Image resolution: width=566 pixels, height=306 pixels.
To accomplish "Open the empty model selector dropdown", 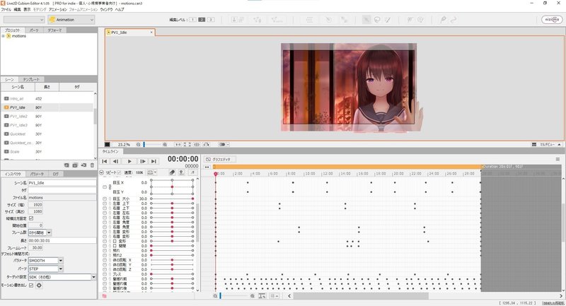I will (x=24, y=20).
